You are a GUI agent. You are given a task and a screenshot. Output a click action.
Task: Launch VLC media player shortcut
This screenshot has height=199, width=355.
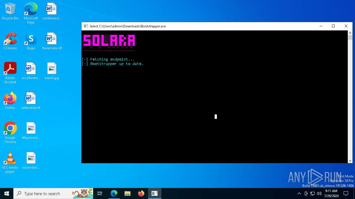pyautogui.click(x=10, y=163)
